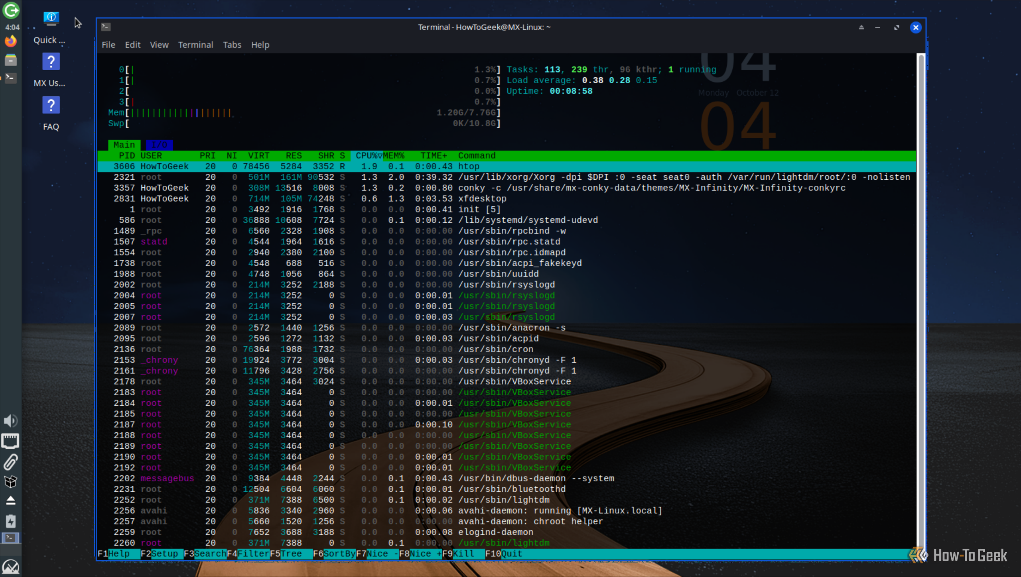Click the keep-above arrow in title bar

(861, 27)
